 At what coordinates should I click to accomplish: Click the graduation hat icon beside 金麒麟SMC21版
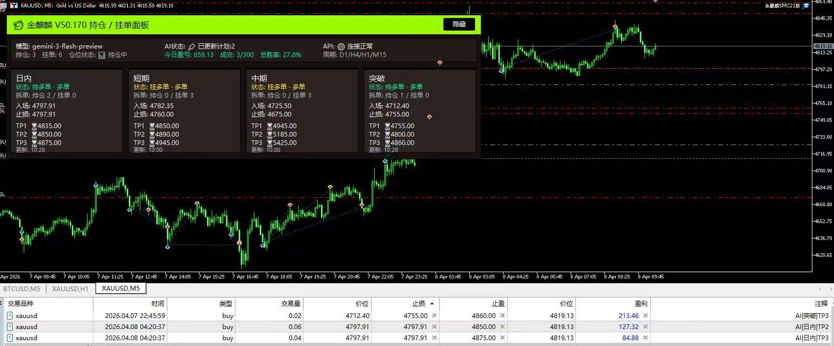pyautogui.click(x=806, y=5)
